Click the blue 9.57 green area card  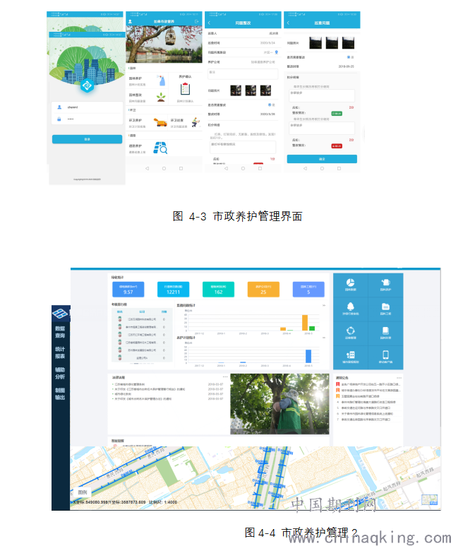[x=128, y=290]
